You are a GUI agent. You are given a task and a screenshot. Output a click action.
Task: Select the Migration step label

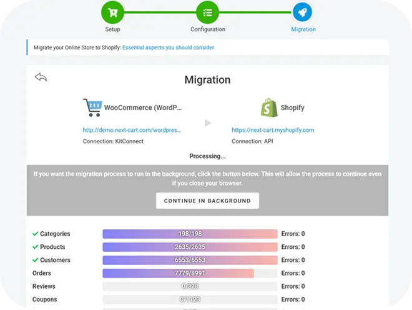303,29
